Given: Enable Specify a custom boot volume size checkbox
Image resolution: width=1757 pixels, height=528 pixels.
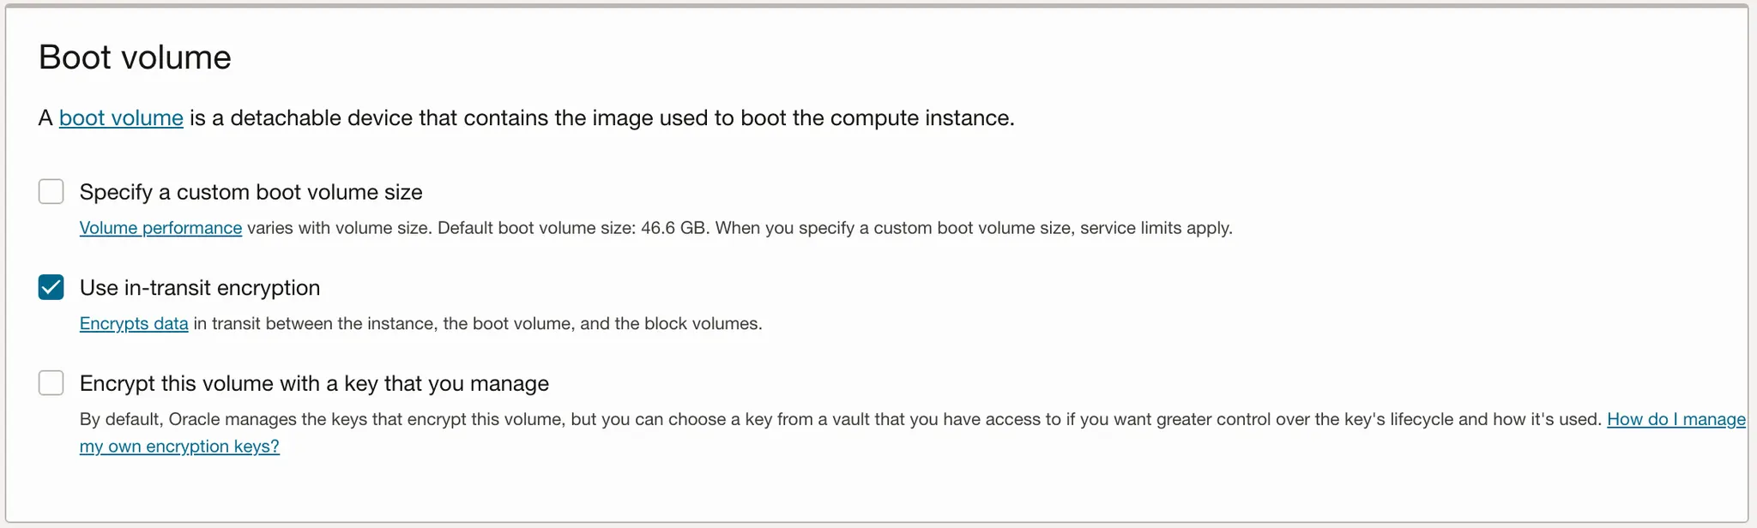Looking at the screenshot, I should point(51,191).
